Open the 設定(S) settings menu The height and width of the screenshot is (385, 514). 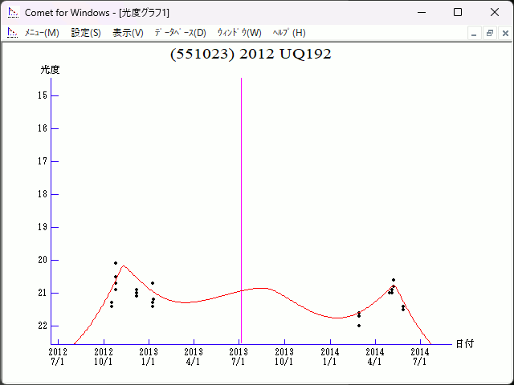pos(86,33)
